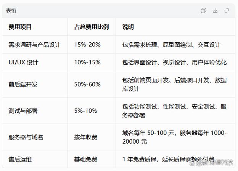Select the 说明 column header
Viewport: 238px width, 171px height.
click(x=175, y=27)
